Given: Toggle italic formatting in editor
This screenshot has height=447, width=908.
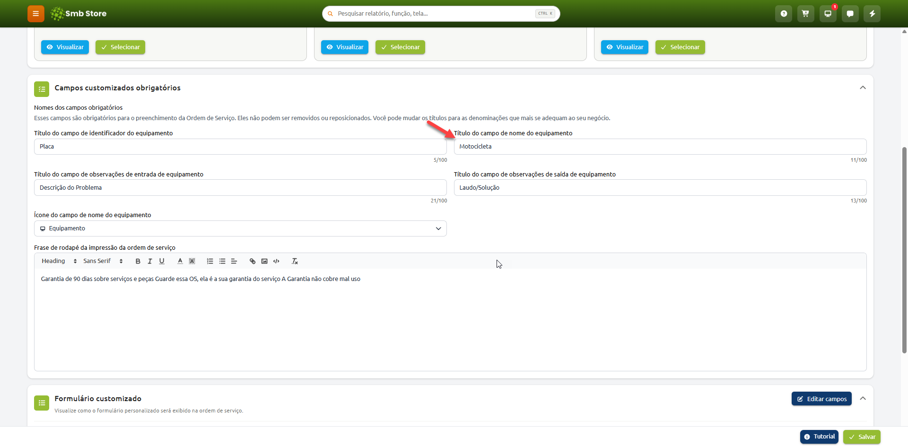Looking at the screenshot, I should tap(150, 261).
